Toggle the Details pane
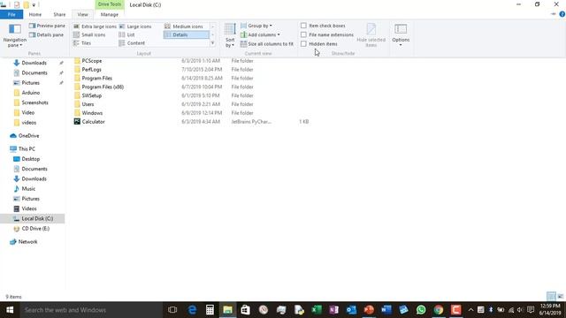This screenshot has height=318, width=566. coord(46,35)
